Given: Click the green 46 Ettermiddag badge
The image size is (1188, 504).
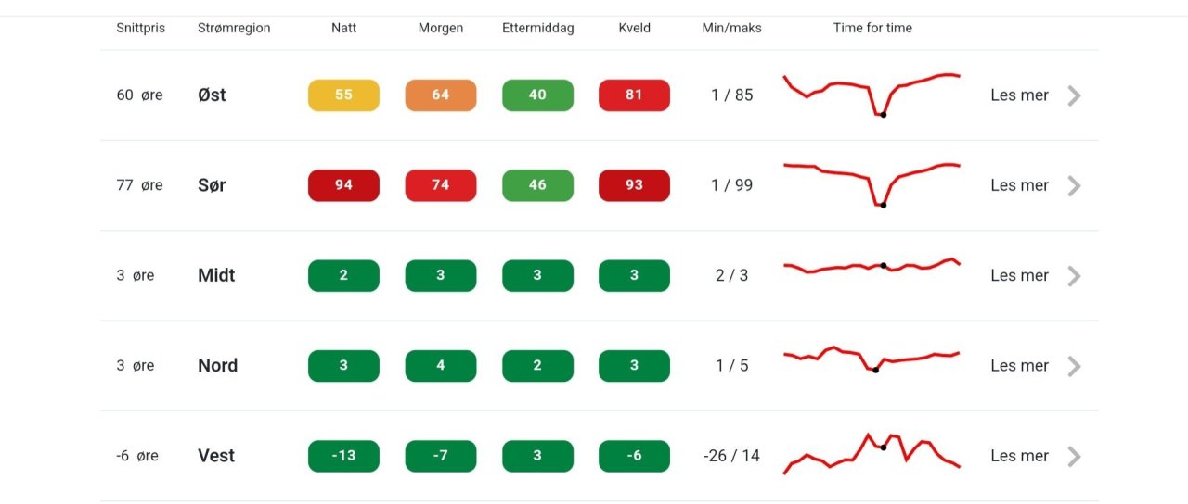Looking at the screenshot, I should coord(537,185).
